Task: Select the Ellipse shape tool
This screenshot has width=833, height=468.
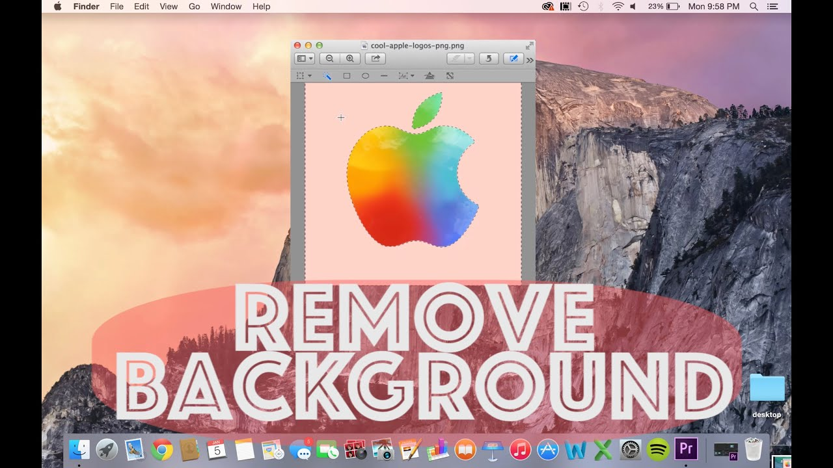Action: click(x=366, y=76)
